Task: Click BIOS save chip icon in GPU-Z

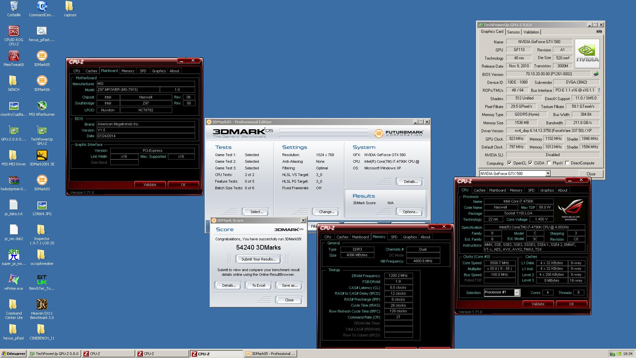Action: (596, 74)
